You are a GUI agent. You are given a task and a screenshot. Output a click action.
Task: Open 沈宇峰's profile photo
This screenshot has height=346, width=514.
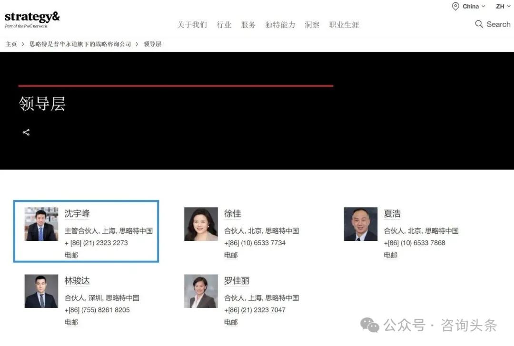[x=41, y=224]
